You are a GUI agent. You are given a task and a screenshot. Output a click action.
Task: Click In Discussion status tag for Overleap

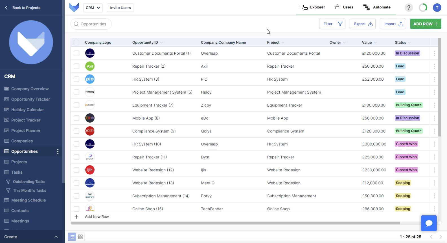407,53
